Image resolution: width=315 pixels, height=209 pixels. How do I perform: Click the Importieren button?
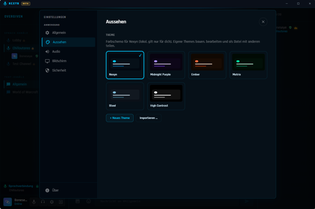[x=149, y=118]
